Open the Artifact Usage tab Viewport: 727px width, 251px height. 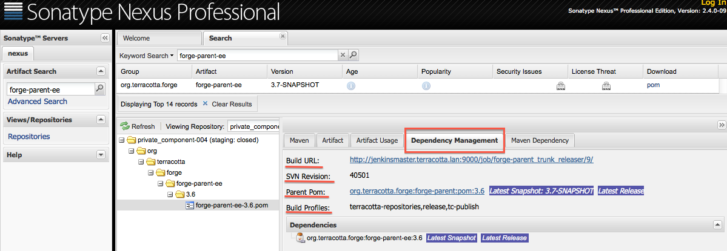click(377, 140)
